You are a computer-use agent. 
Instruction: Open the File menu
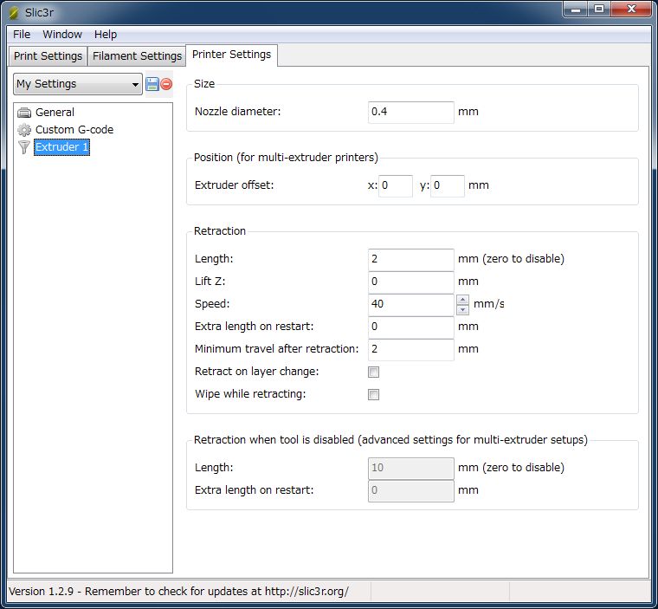coord(22,35)
